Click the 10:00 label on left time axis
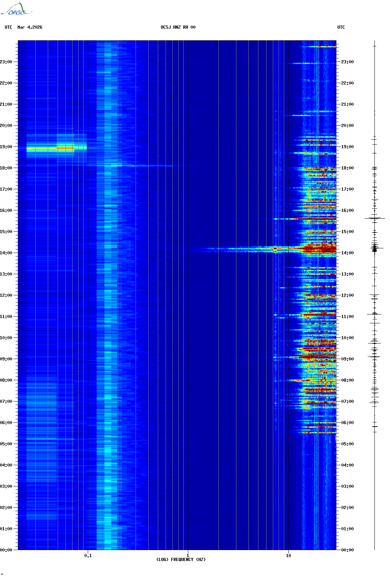The width and height of the screenshot is (390, 578). coord(6,338)
